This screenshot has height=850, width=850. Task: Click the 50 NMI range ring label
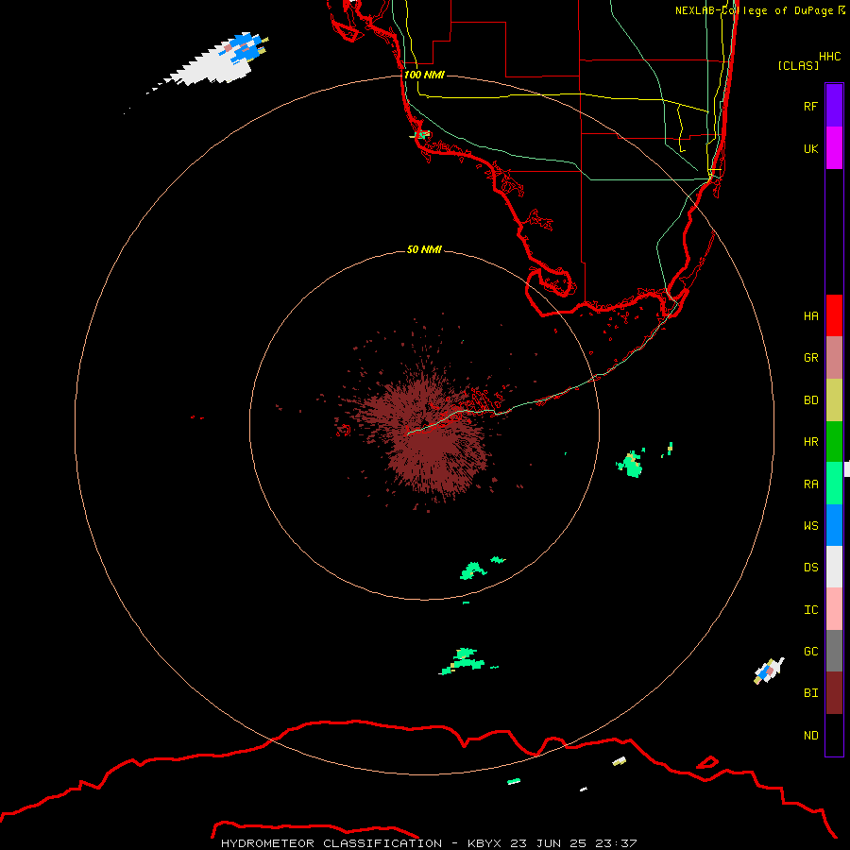pos(424,249)
